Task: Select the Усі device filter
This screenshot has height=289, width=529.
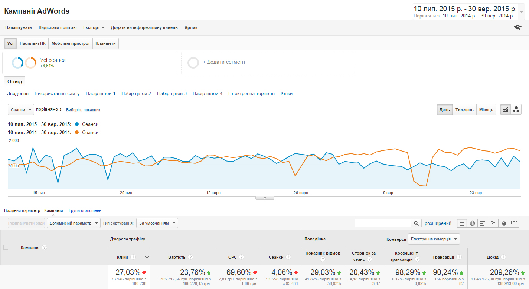Action: tap(10, 43)
